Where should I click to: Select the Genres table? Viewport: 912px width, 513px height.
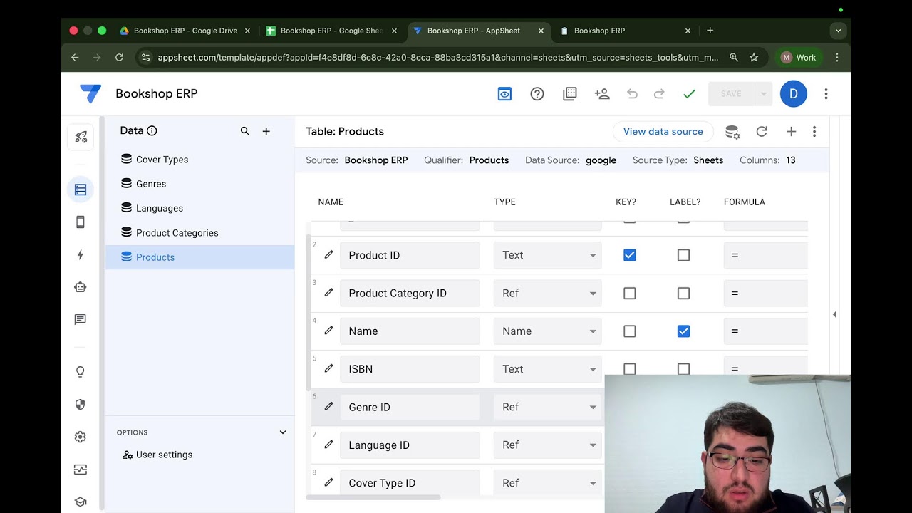tap(199, 184)
